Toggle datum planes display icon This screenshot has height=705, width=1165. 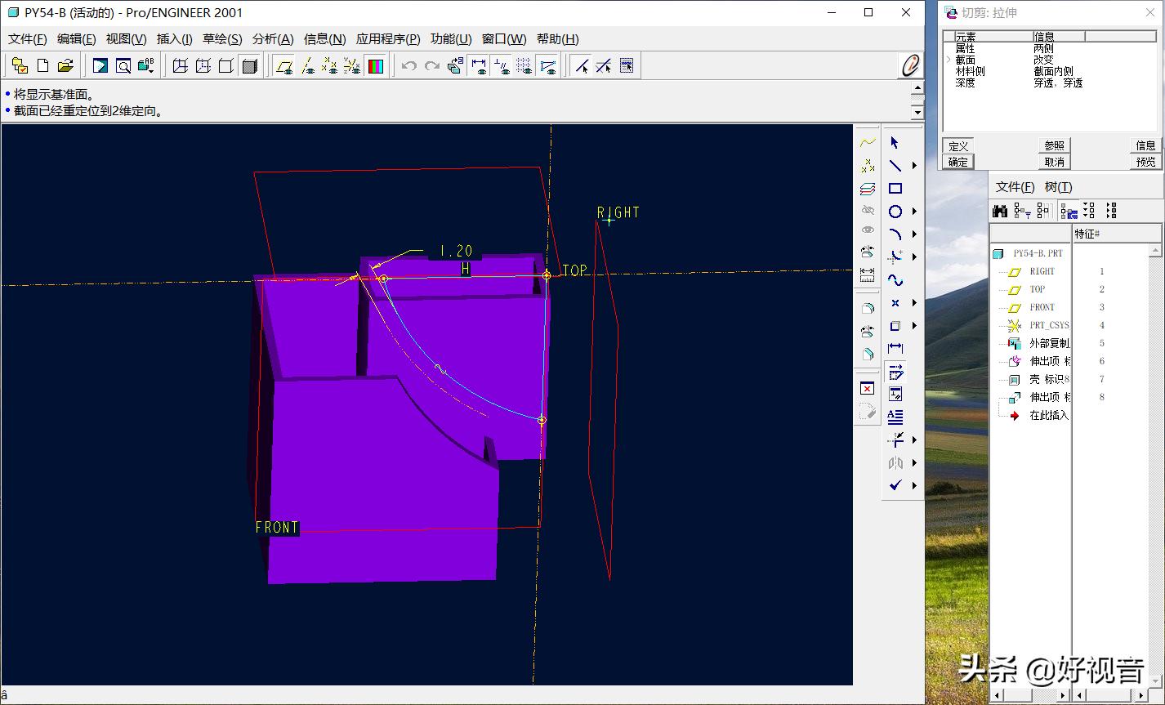pyautogui.click(x=283, y=66)
